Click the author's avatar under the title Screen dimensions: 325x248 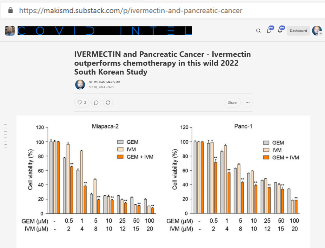tap(80, 85)
